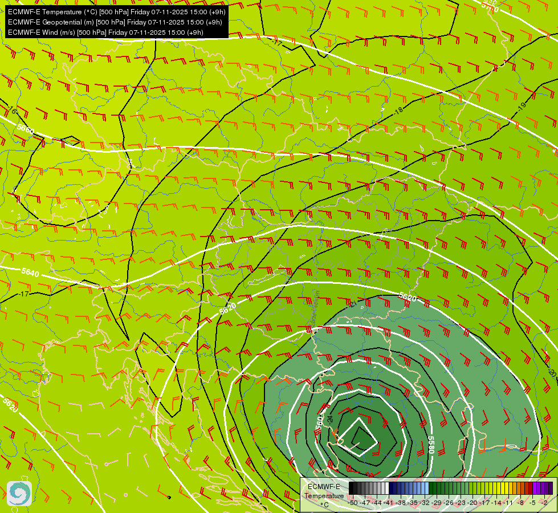Click the -44 tick label on the legend

coord(377,503)
